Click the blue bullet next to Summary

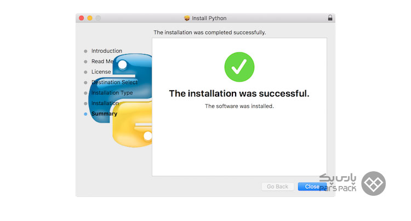pos(85,114)
